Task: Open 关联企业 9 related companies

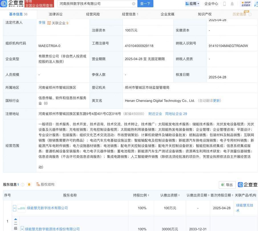Action: click(x=58, y=23)
